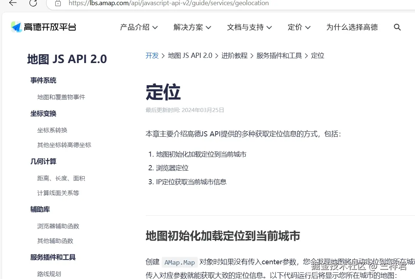Screen dimensions: 415x279
Task: Open 其他坐标转高德坐标 sidebar entry
Action: 64,145
